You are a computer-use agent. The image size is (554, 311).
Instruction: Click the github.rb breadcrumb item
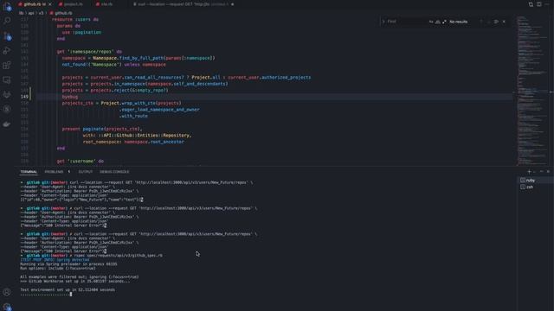coord(61,13)
